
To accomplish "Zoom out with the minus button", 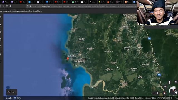I will [x=154, y=93].
